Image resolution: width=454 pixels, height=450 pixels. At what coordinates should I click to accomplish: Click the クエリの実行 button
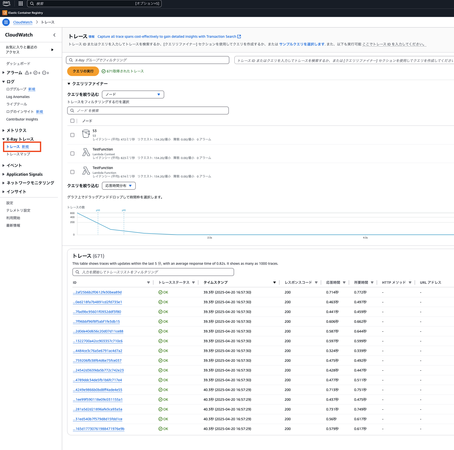click(x=83, y=71)
